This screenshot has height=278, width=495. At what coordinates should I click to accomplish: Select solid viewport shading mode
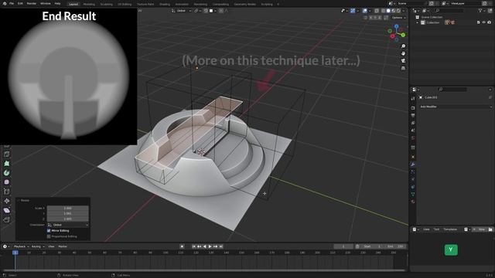click(388, 11)
